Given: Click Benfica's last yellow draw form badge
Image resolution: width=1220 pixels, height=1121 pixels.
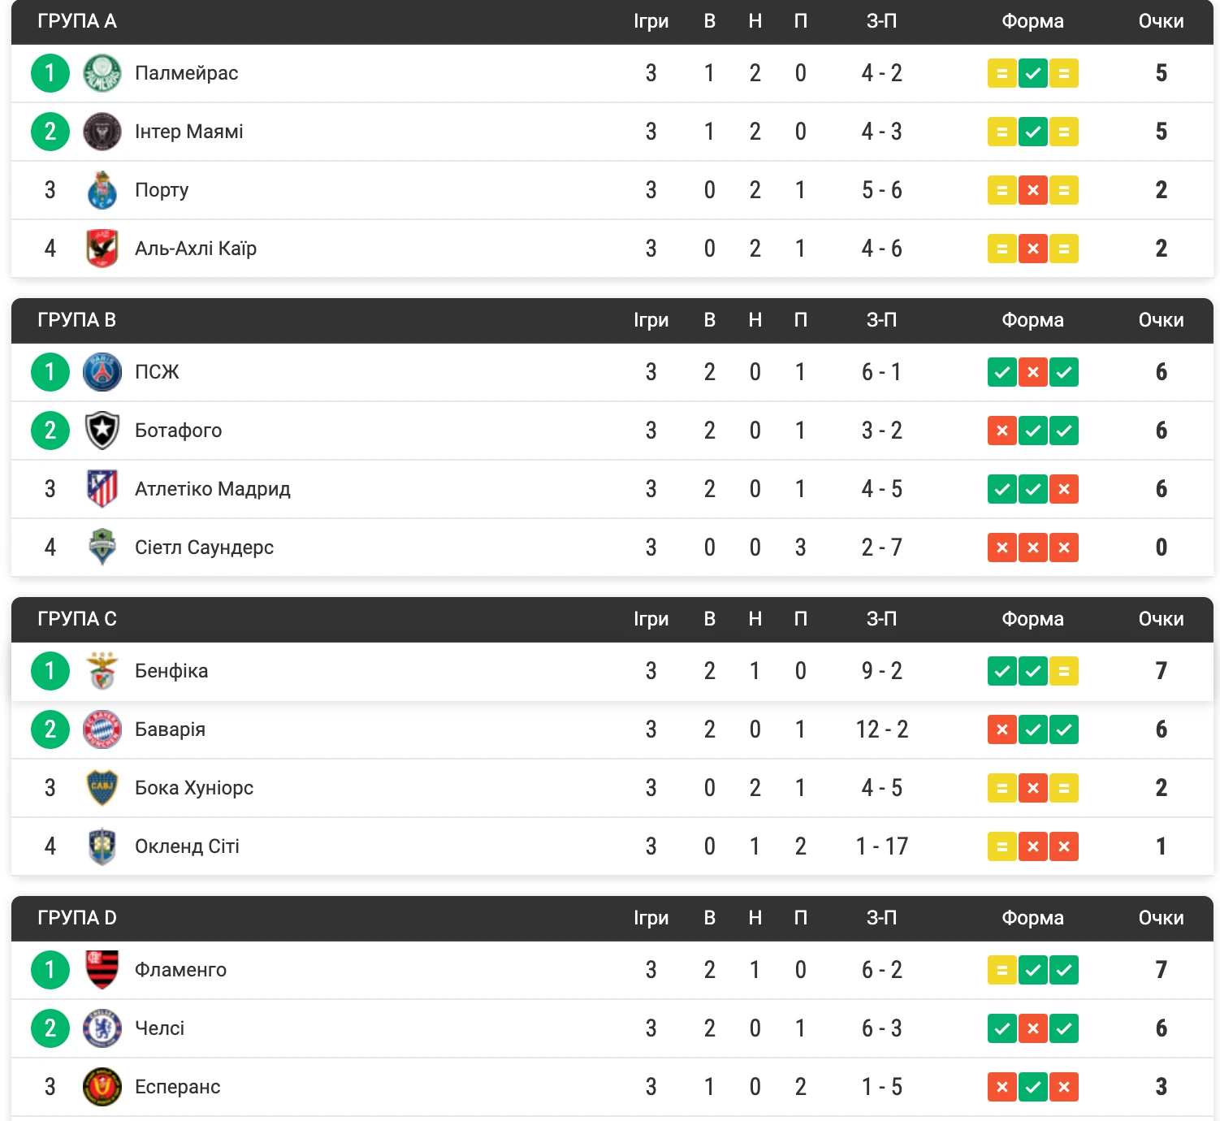Looking at the screenshot, I should (x=1064, y=671).
